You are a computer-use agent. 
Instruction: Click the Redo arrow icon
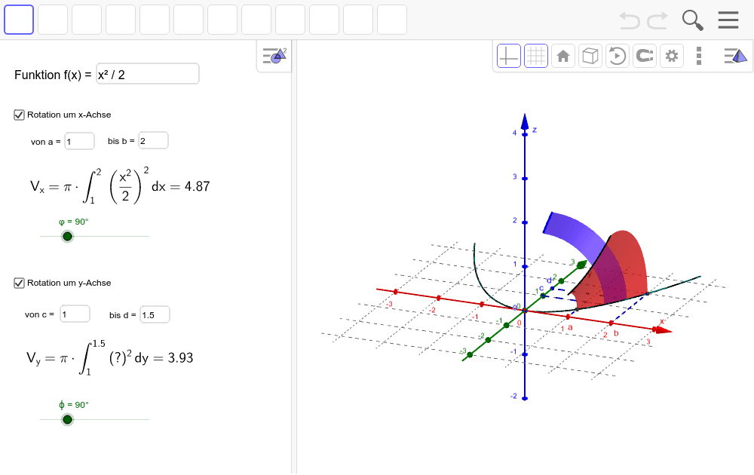point(657,20)
